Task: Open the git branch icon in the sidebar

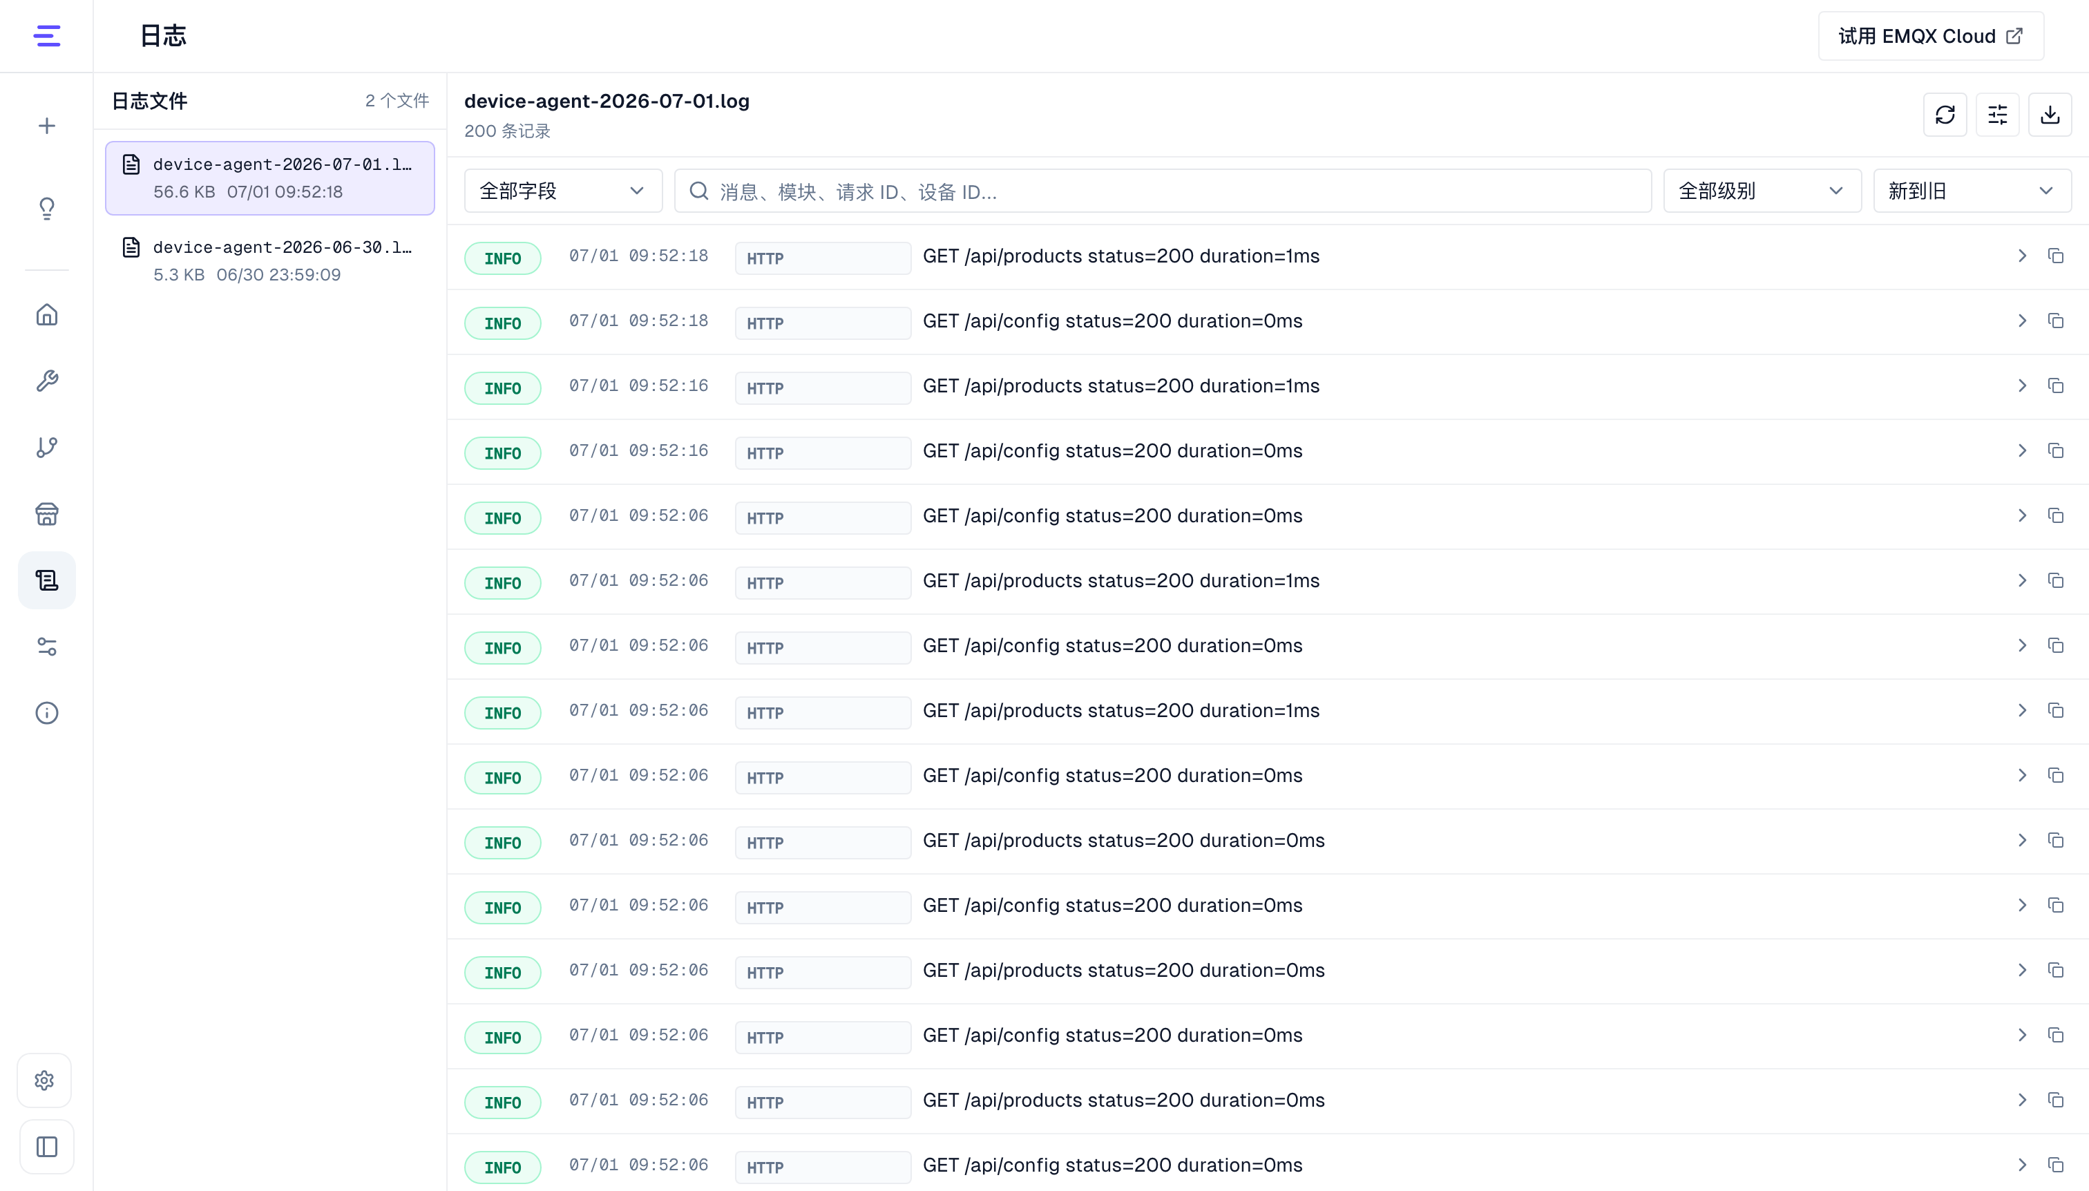Action: (46, 448)
